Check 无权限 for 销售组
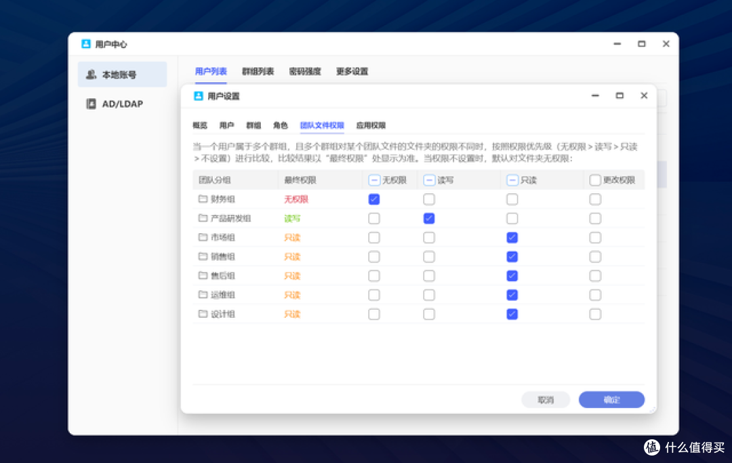732x463 pixels. [374, 257]
